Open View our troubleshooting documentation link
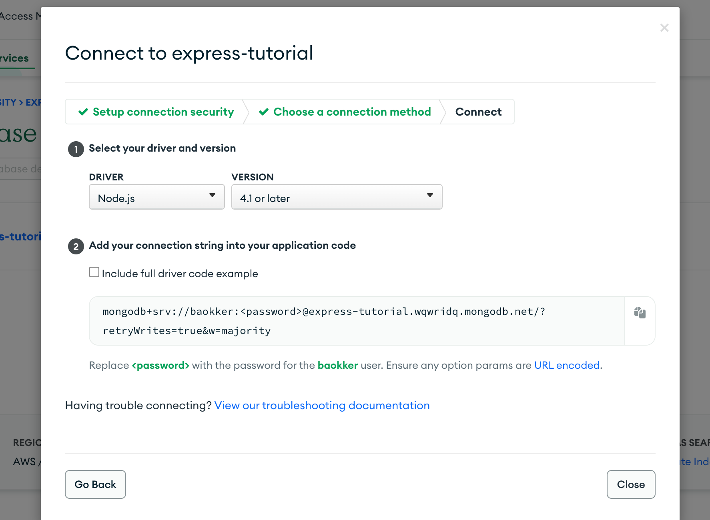The height and width of the screenshot is (520, 710). pyautogui.click(x=322, y=405)
